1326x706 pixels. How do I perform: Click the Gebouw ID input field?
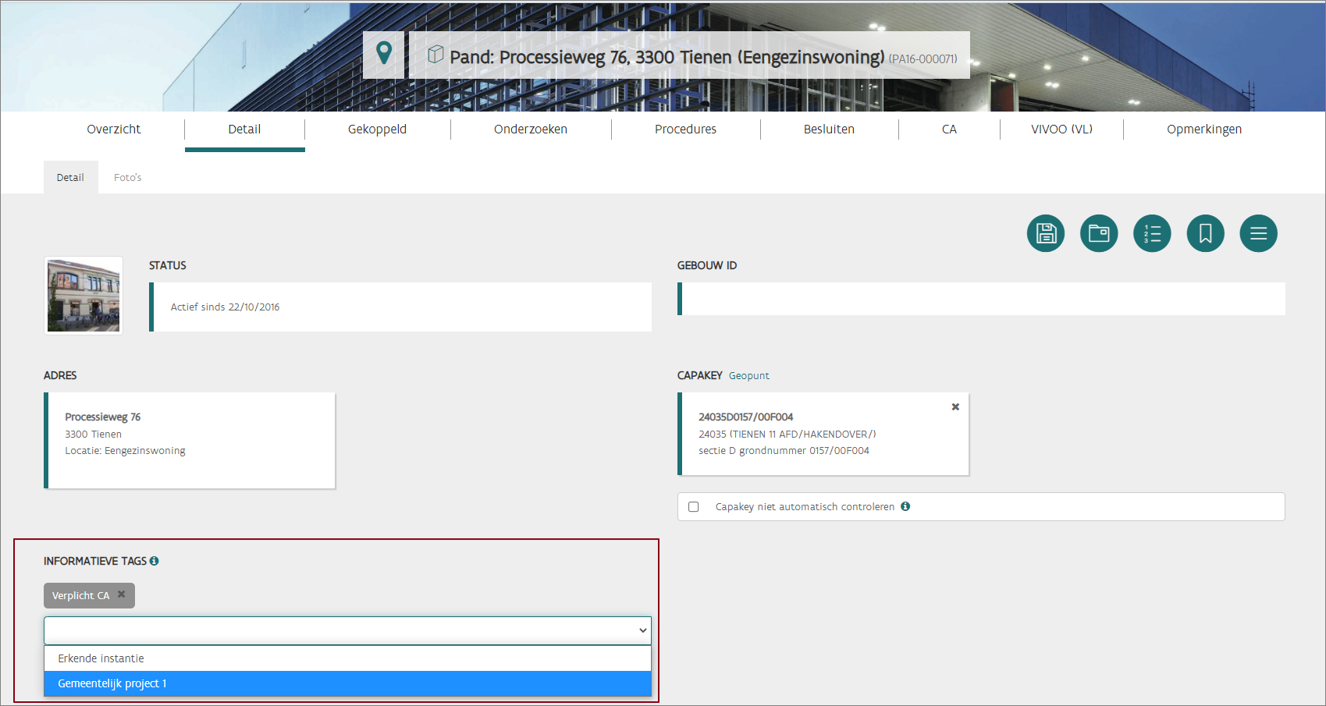point(982,299)
